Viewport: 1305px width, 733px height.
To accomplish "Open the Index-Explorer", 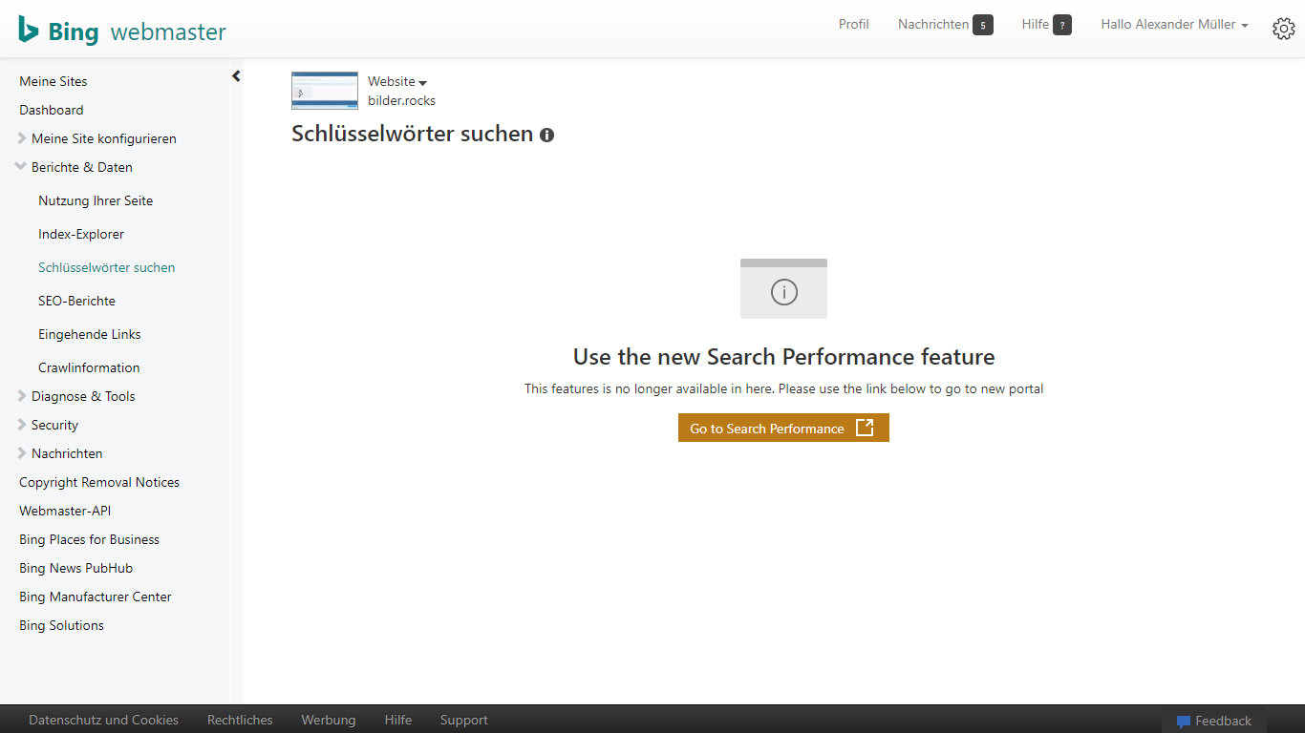I will point(81,234).
